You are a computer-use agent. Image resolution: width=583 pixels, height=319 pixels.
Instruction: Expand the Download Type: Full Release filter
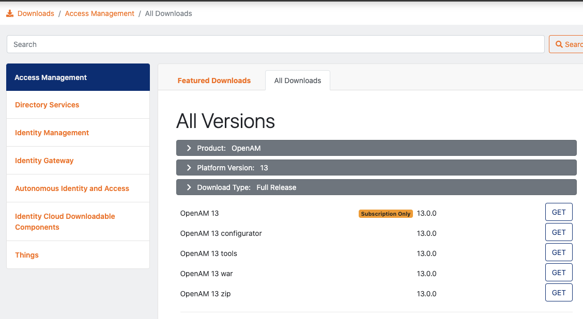376,187
